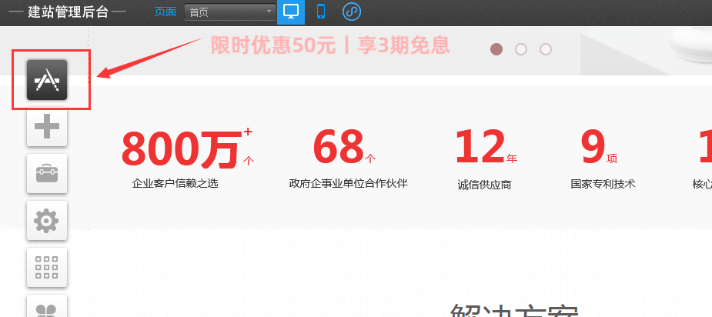
Task: Click the circular link icon in top bar
Action: (x=351, y=12)
